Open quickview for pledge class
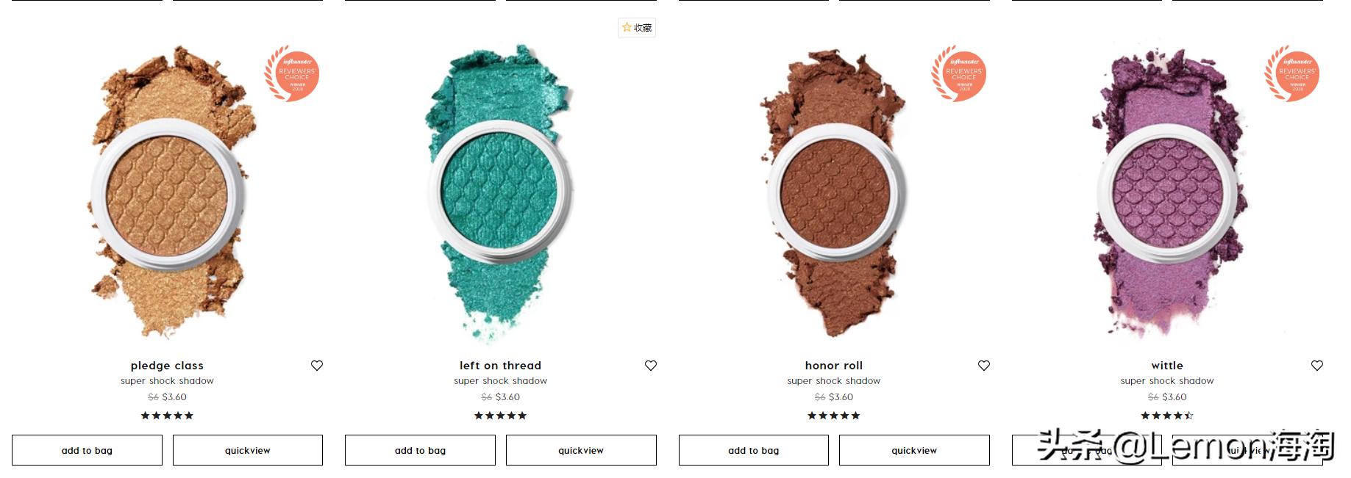1351x478 pixels. (248, 450)
